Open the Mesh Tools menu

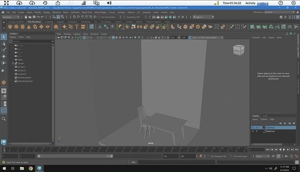click(x=87, y=12)
